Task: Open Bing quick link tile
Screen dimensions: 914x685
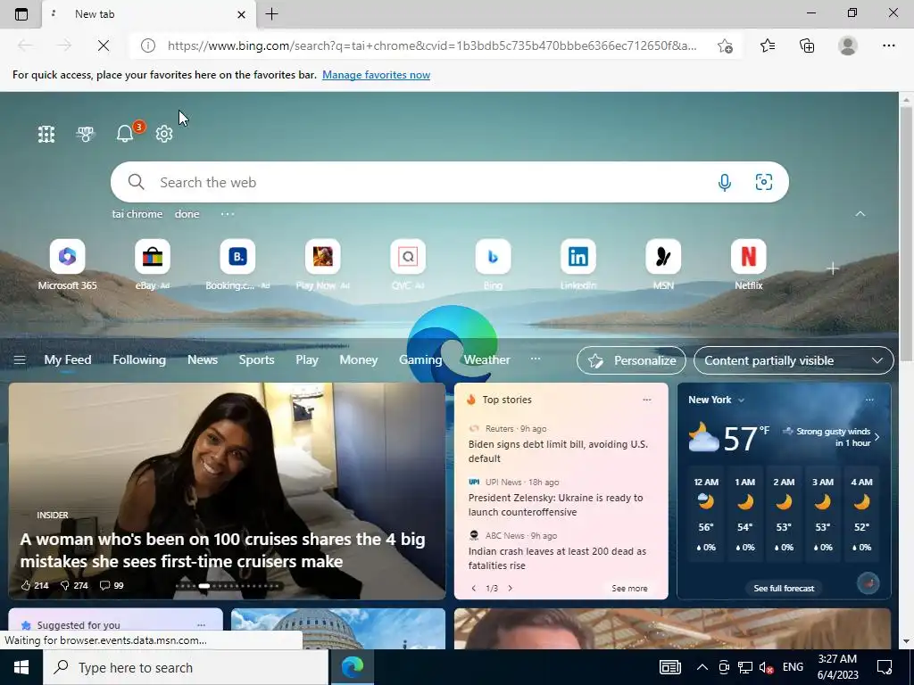Action: coord(493,265)
